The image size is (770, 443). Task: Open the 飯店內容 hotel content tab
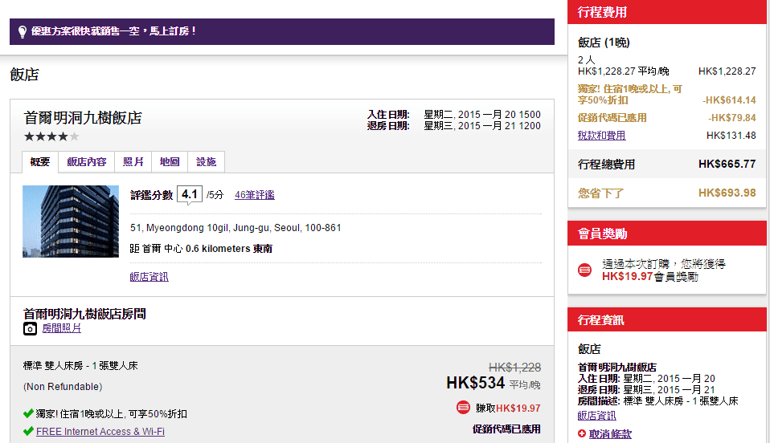point(87,162)
